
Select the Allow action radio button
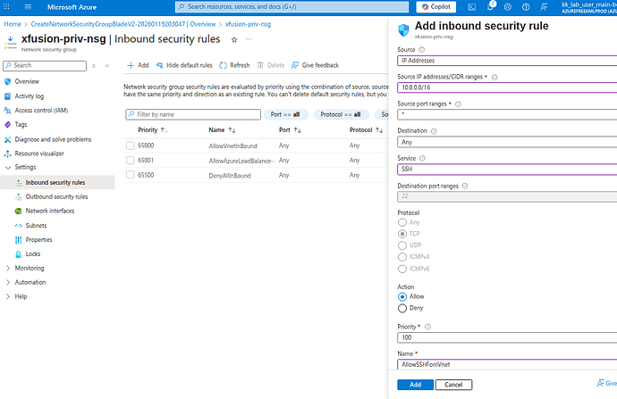[401, 295]
